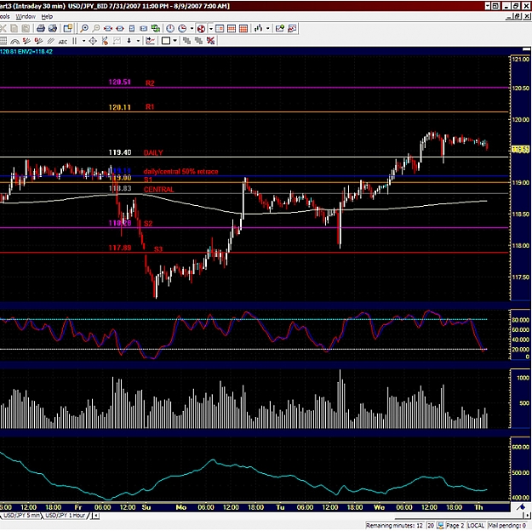Select the parallel lines drawing tool
This screenshot has width=532, height=531.
[x=50, y=41]
